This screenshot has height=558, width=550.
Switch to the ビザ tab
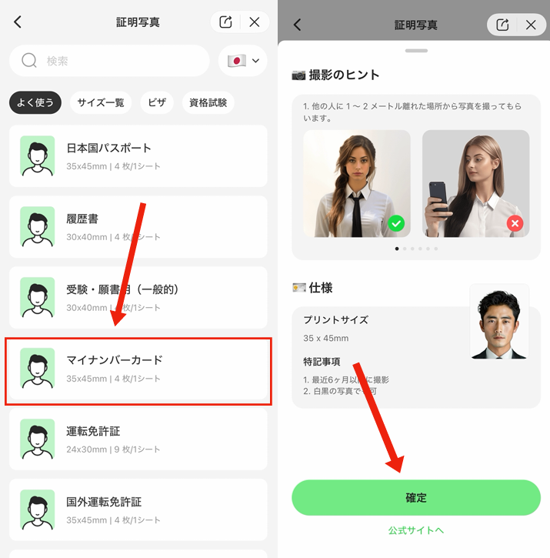click(x=157, y=102)
